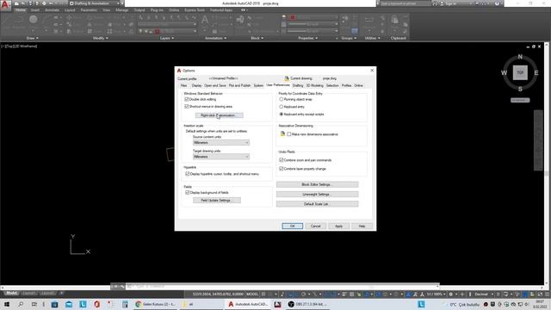The height and width of the screenshot is (310, 551).
Task: Toggle Combine zoom and pan commands checkbox
Action: (282, 160)
